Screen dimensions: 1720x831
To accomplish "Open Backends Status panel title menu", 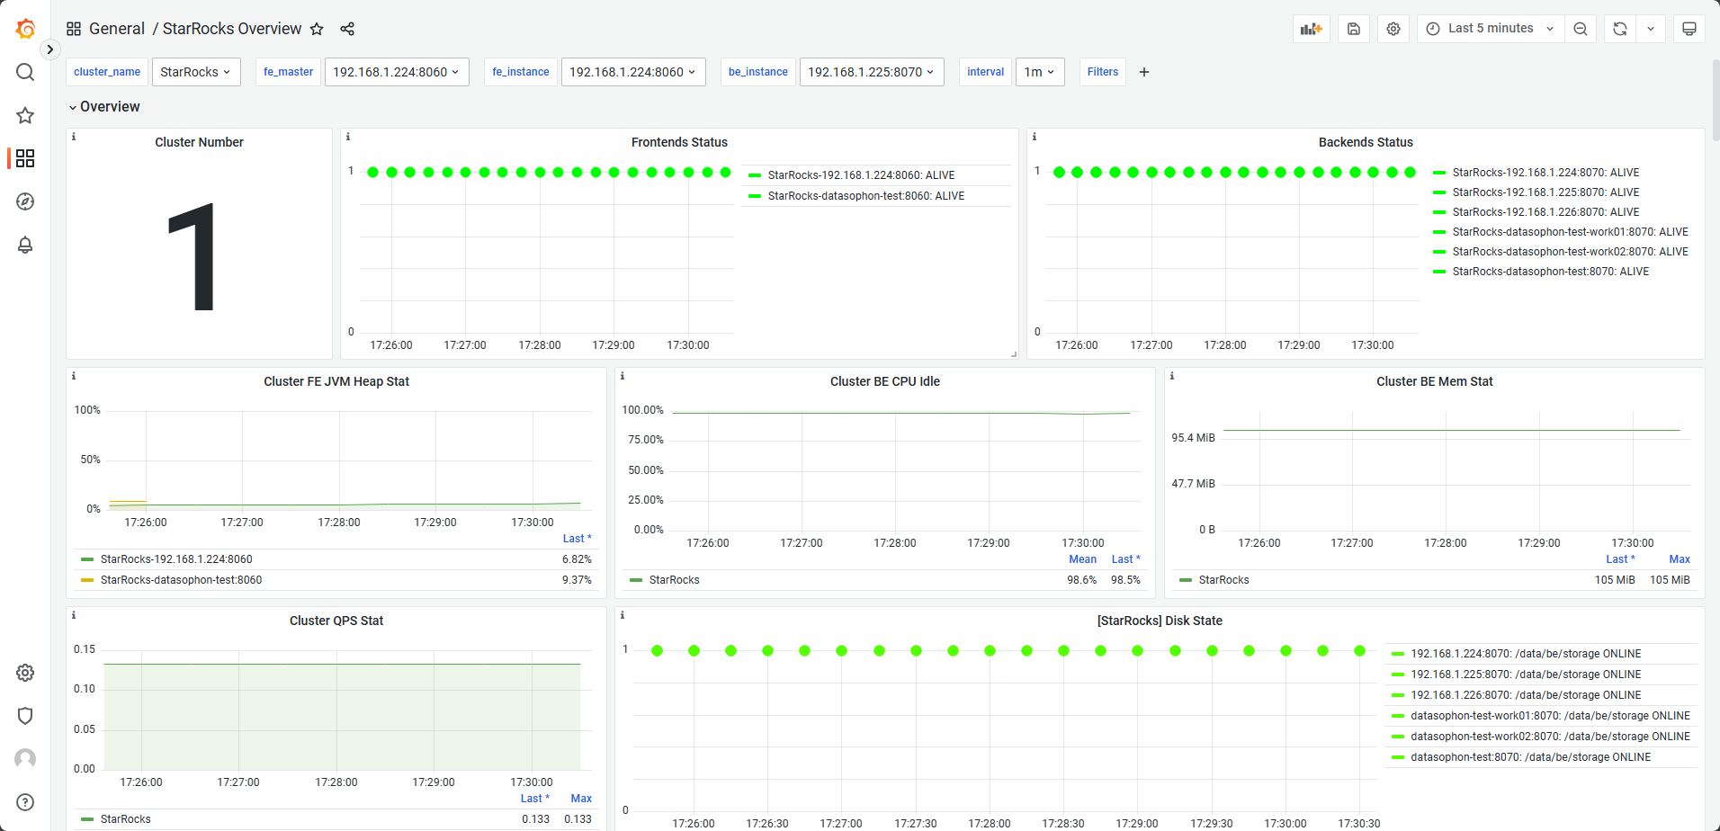I will 1366,142.
